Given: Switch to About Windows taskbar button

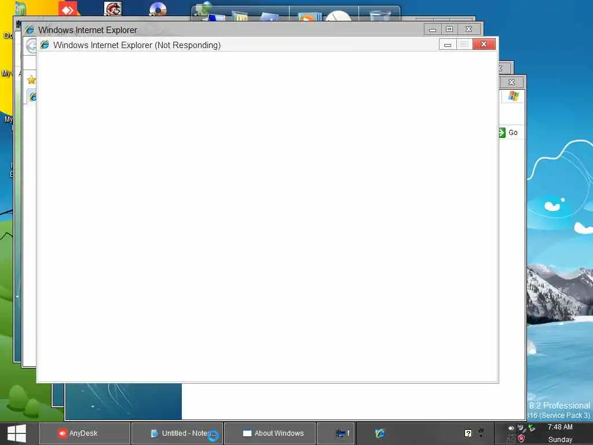Looking at the screenshot, I should point(270,433).
